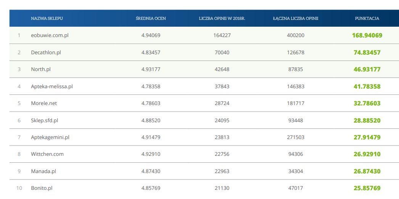This screenshot has width=399, height=199.
Task: Select the Bonito.pl shop name
Action: tap(42, 188)
